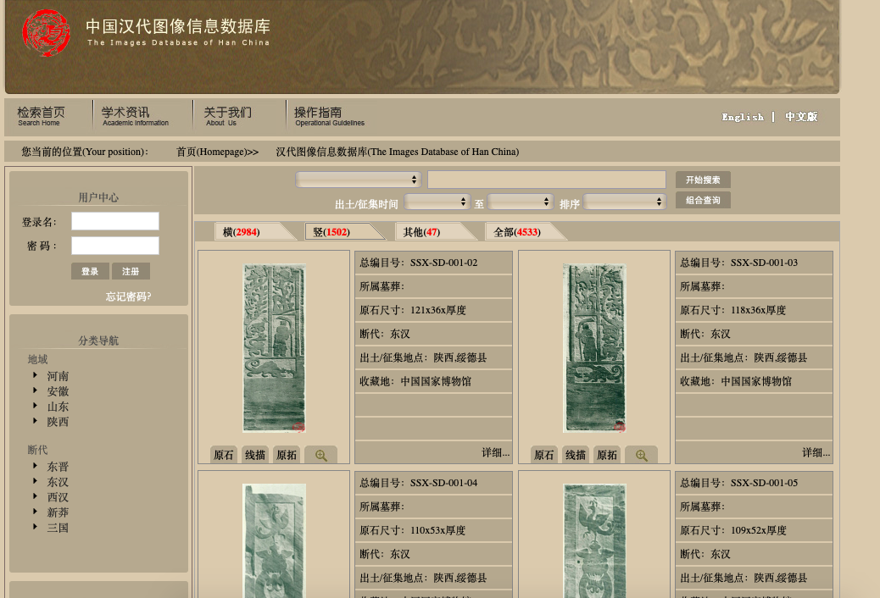Click 详细... link for SSX-SD-001-02
This screenshot has width=880, height=598.
click(x=495, y=453)
